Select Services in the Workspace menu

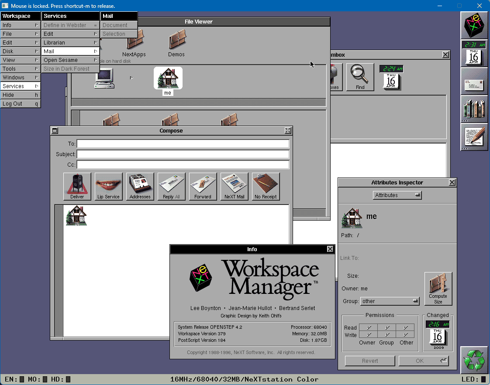[x=21, y=86]
